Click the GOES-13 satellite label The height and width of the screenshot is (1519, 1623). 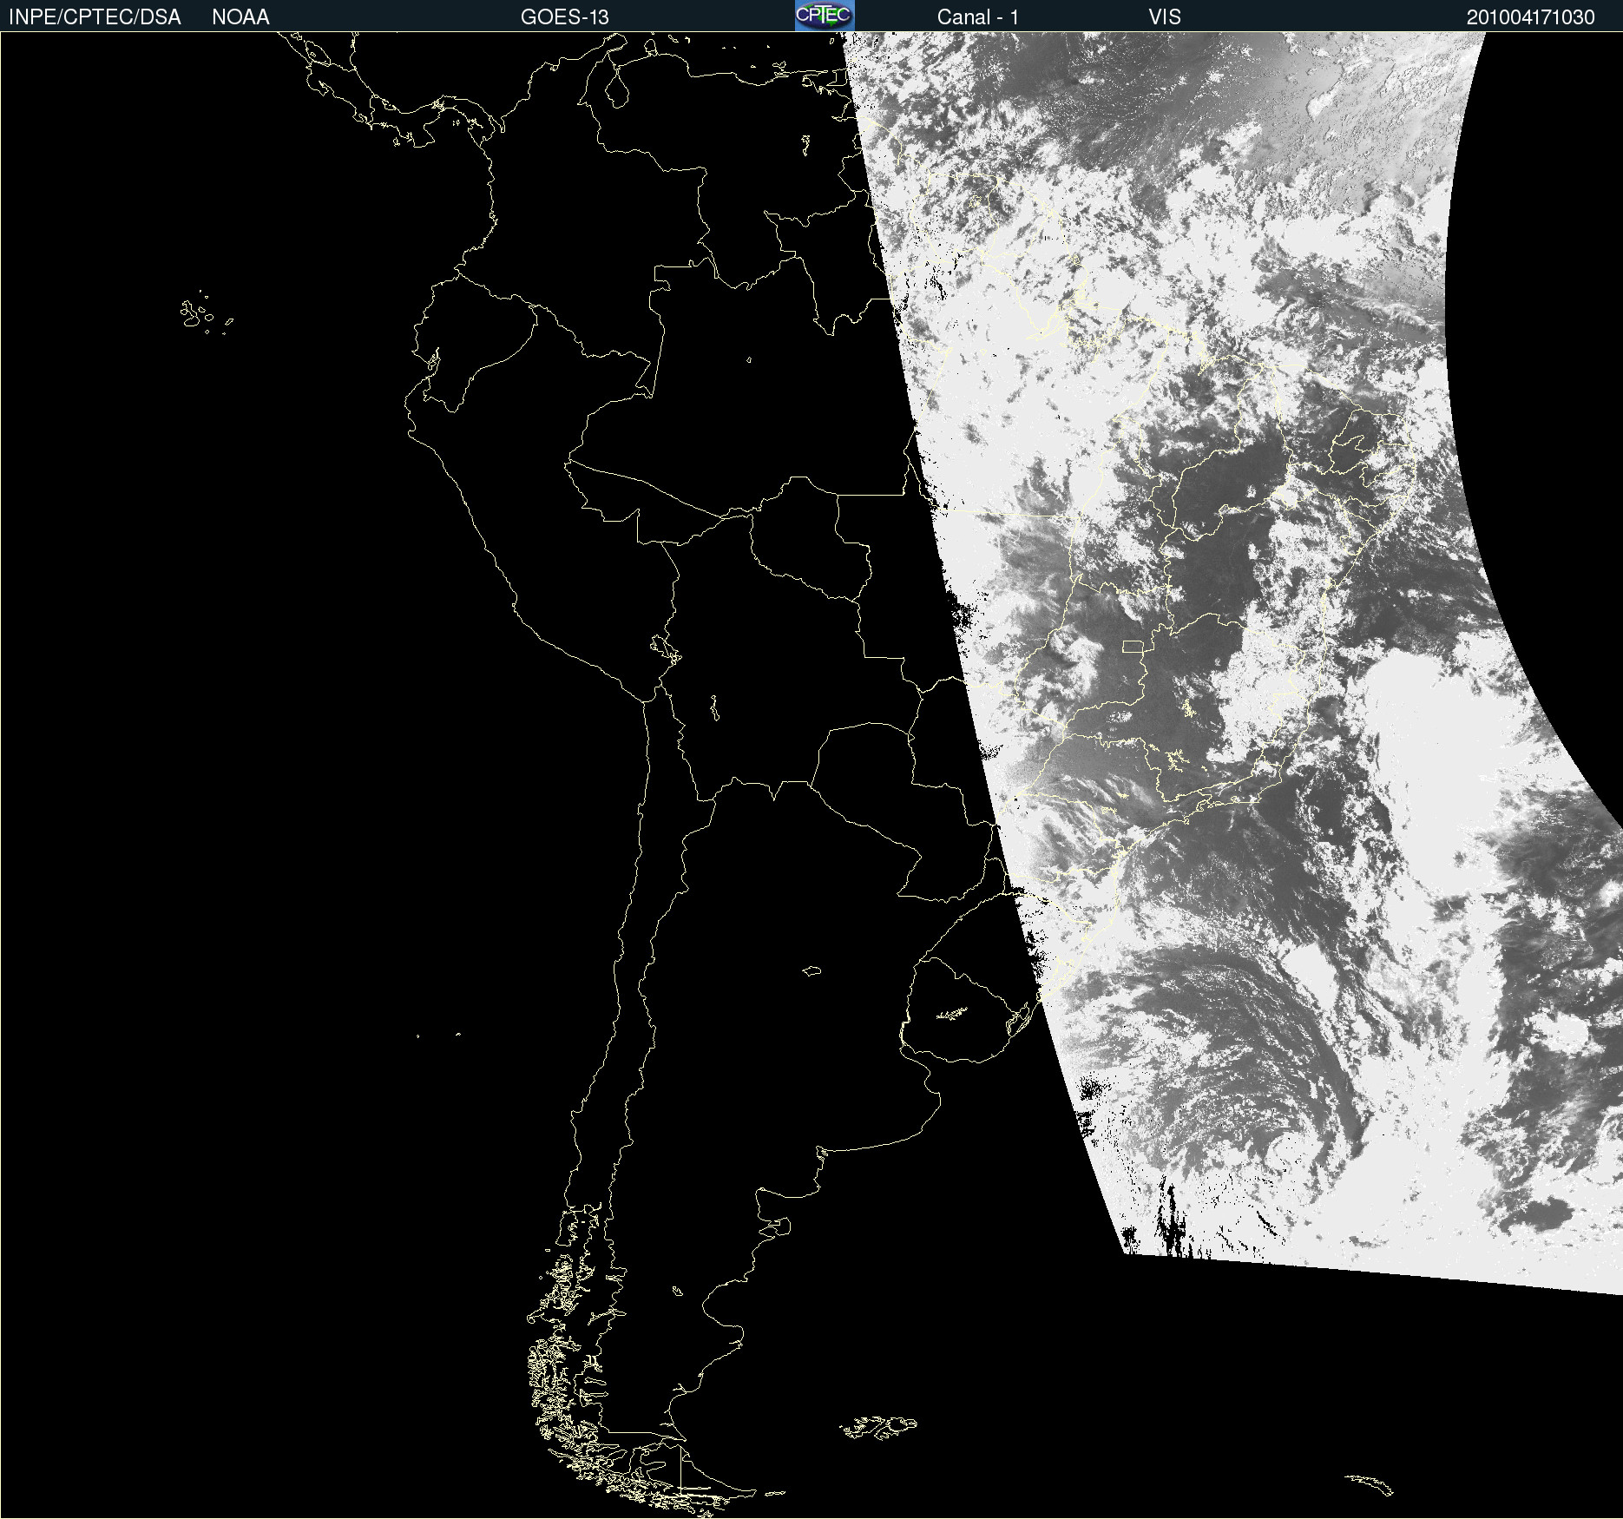(x=565, y=17)
